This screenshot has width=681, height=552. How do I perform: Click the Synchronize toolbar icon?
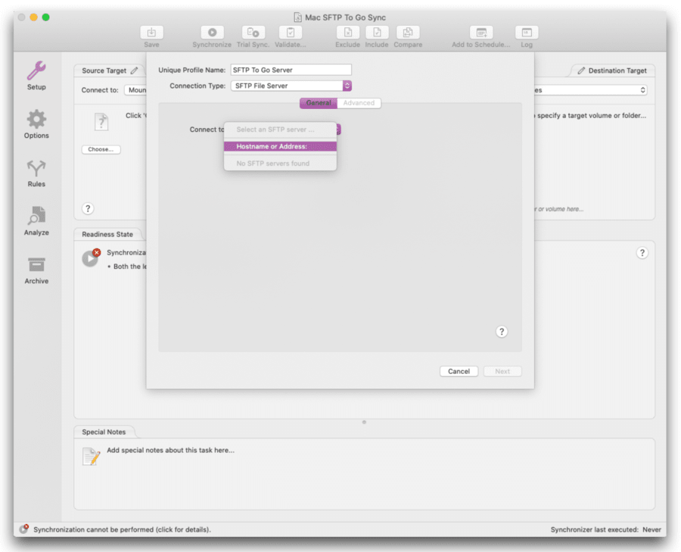(x=211, y=33)
